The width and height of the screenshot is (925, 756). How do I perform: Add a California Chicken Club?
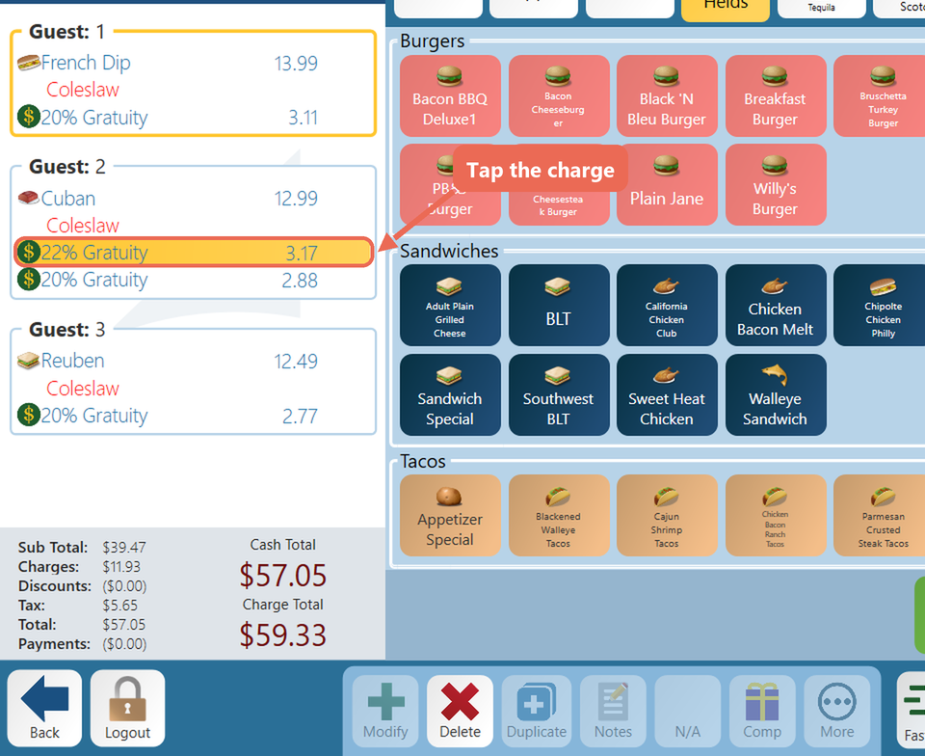(x=667, y=305)
